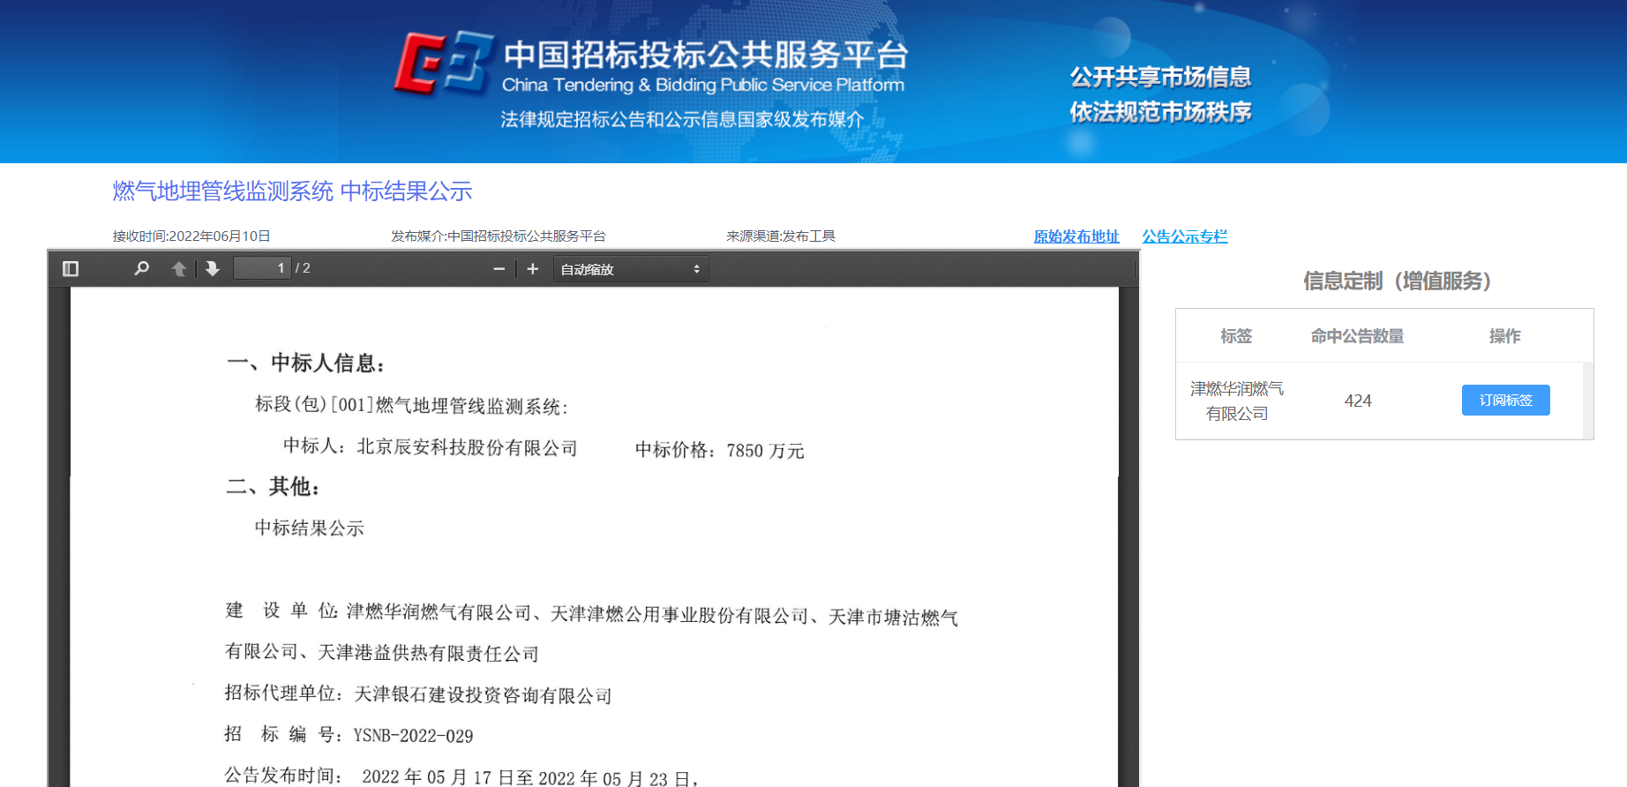
Task: Go to next PDF page
Action: 213,269
